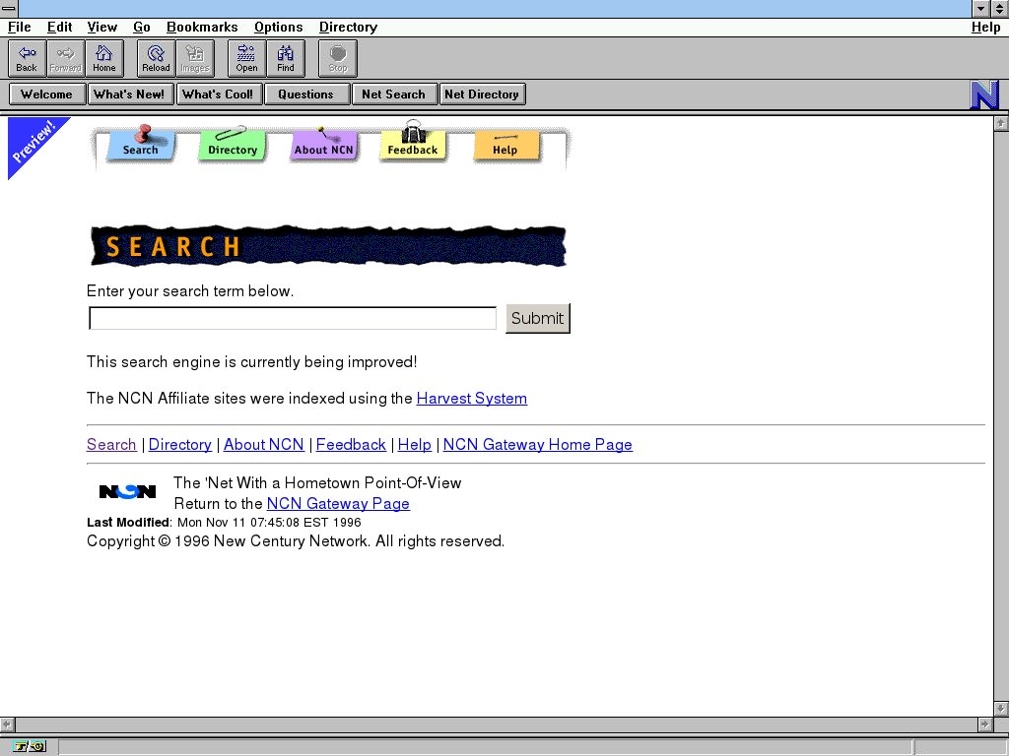Focus the search term text field
Screen dimensions: 1009x756
pos(293,318)
